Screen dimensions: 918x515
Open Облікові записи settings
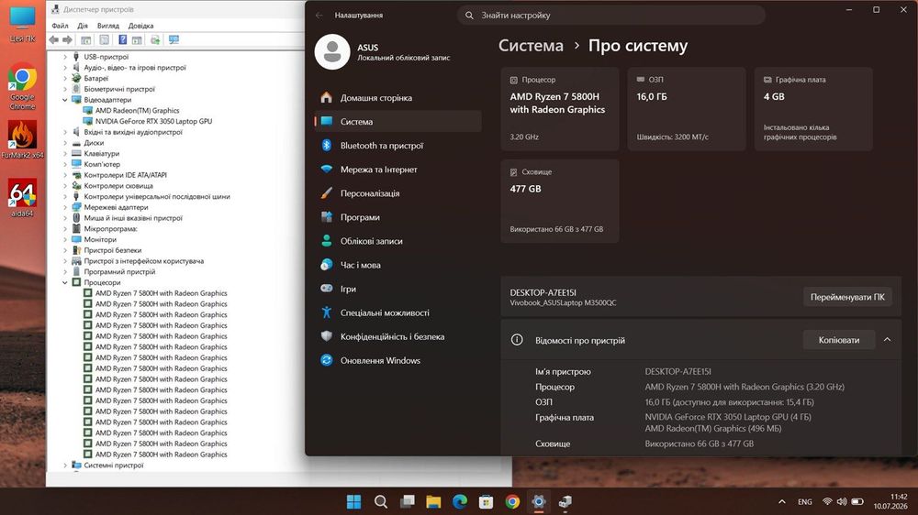(397, 241)
